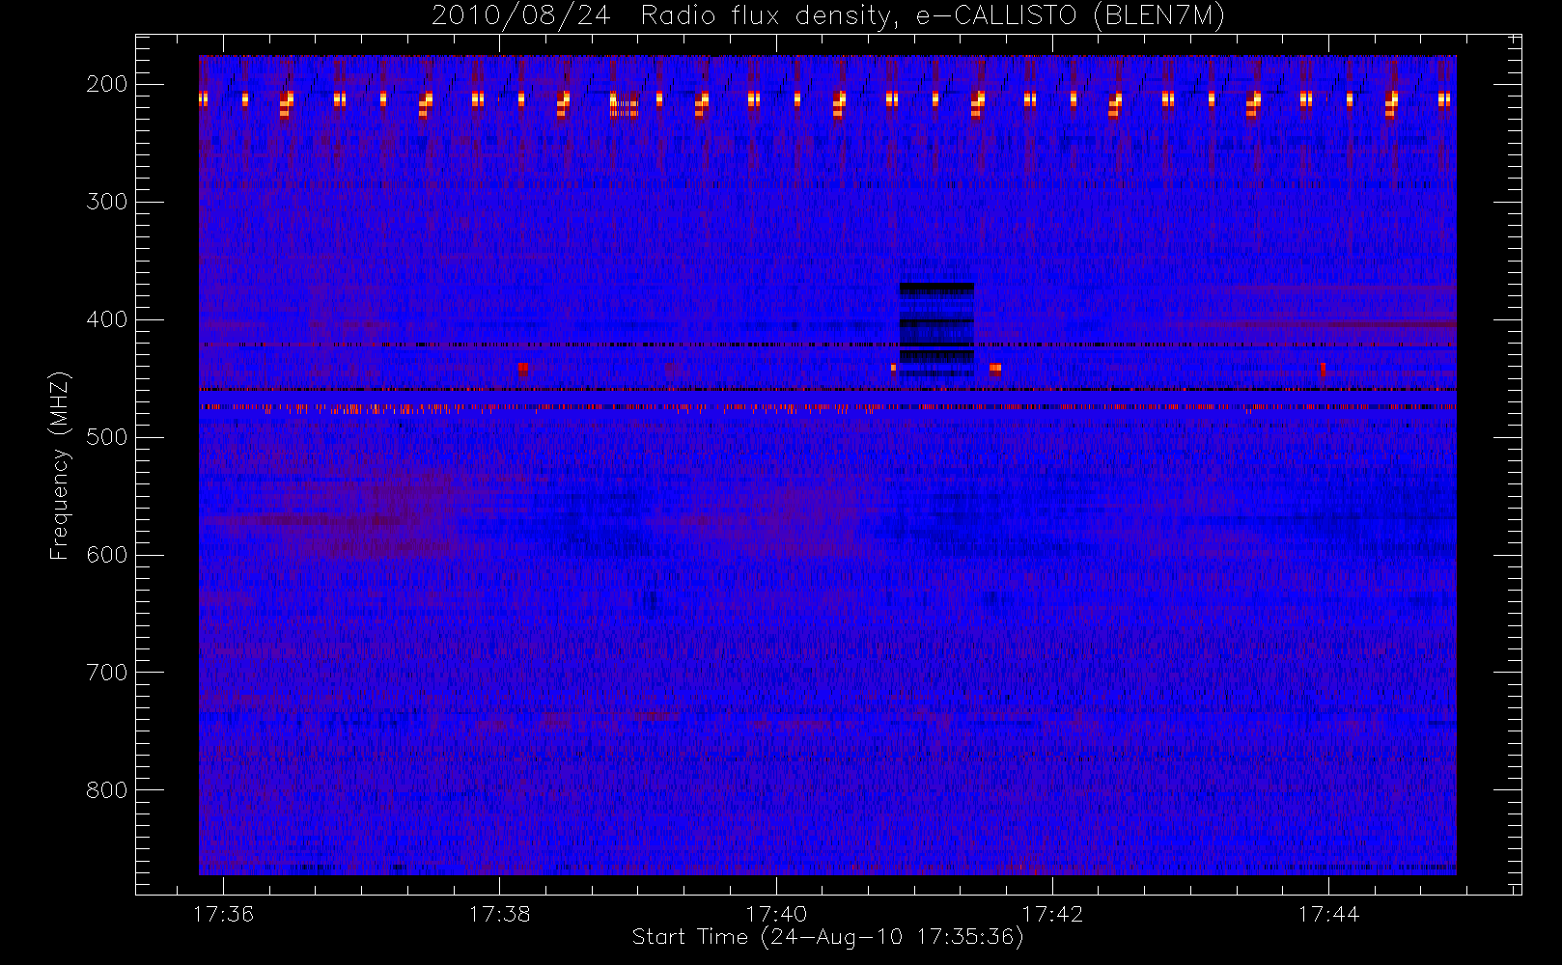Click the 200 frequency tick label

click(x=106, y=84)
